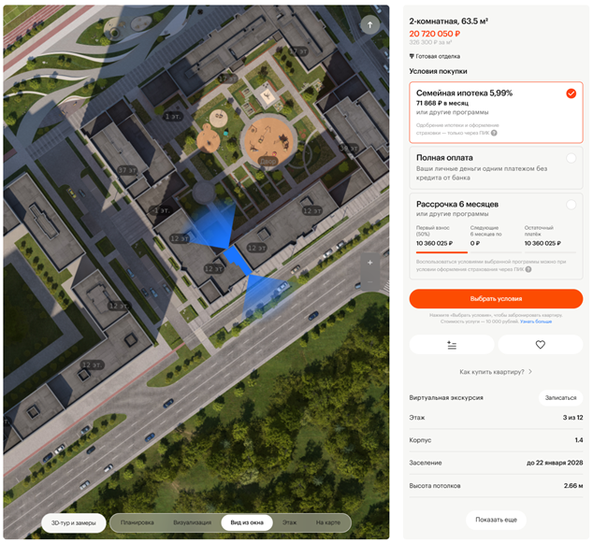Image resolution: width=593 pixels, height=543 pixels.
Task: Click the compass north arrow icon on map
Action: tap(369, 25)
